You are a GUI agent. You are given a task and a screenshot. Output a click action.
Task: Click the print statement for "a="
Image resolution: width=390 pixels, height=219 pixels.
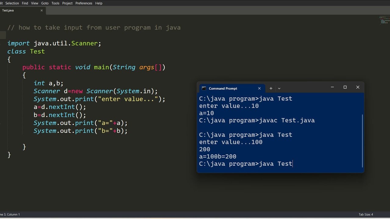[80, 123]
